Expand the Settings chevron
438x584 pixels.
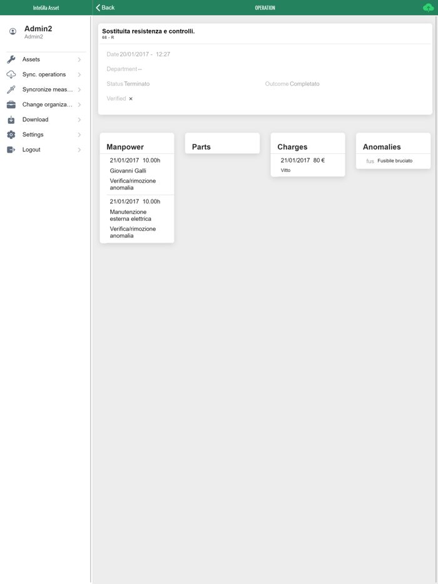coord(79,134)
